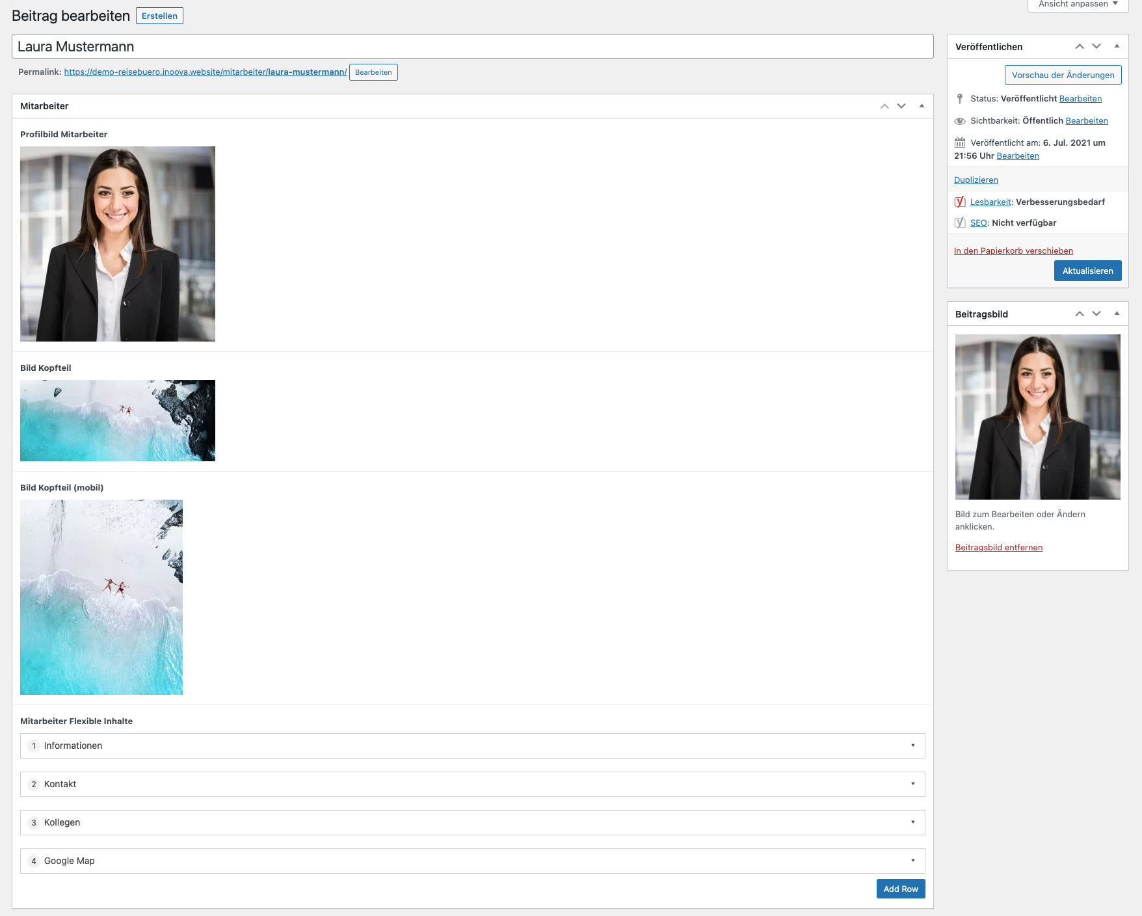Viewport: 1142px width, 916px height.
Task: Expand the Kontakt layout row
Action: [x=912, y=784]
